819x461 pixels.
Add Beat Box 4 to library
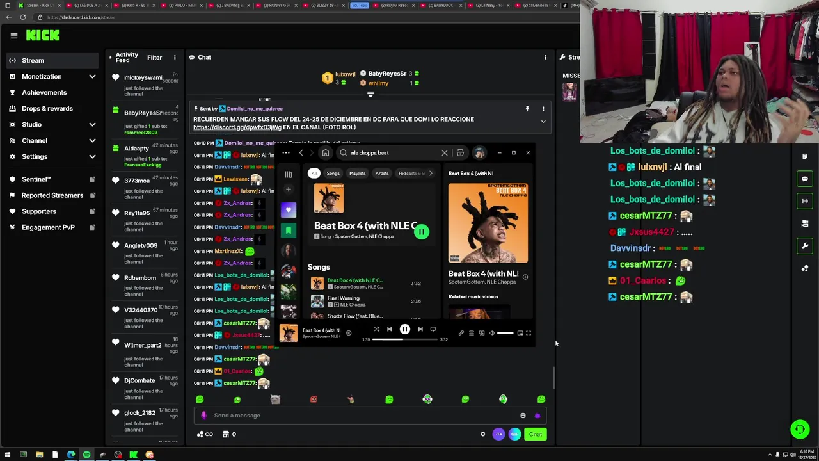[349, 333]
